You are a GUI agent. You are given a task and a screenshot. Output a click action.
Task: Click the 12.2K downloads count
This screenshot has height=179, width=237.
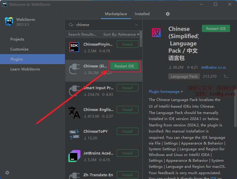click(x=91, y=138)
